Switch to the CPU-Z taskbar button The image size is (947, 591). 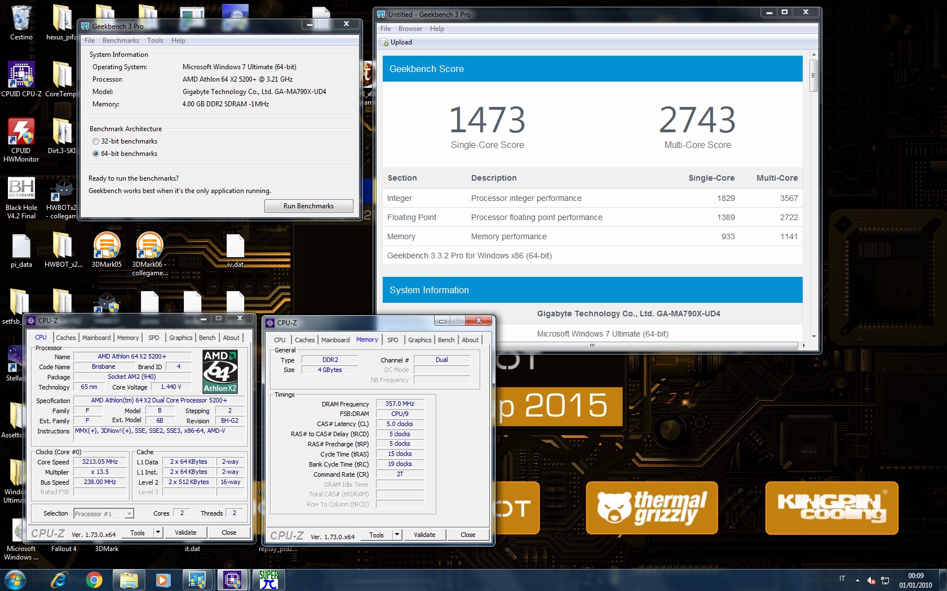coord(232,580)
